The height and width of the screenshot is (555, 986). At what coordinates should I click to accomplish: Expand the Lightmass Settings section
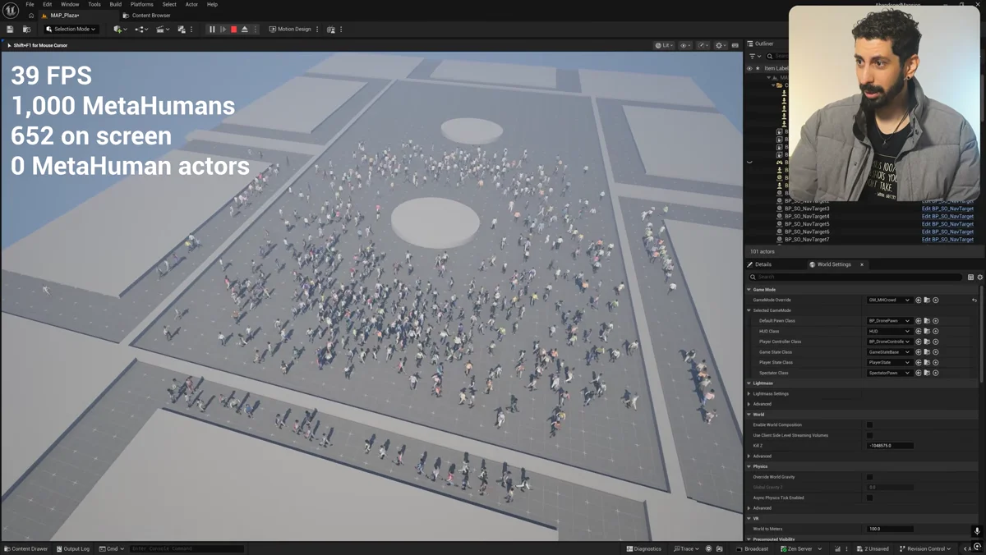[771, 394]
